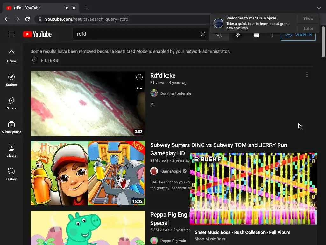Open the YouTube apps grid icon

coord(257,35)
